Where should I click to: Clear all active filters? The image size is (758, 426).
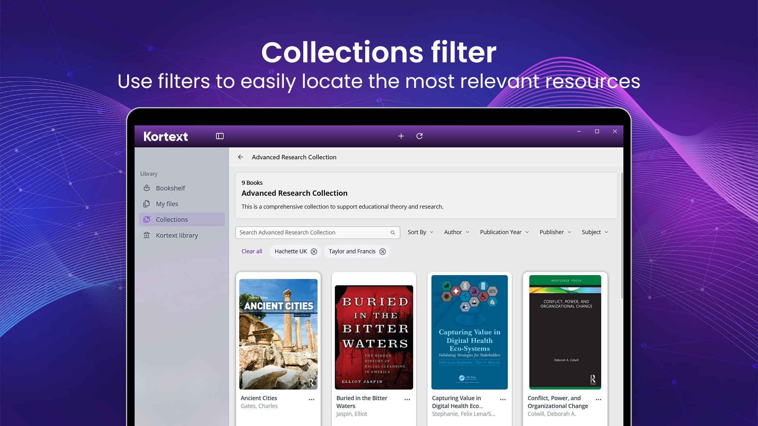[251, 251]
